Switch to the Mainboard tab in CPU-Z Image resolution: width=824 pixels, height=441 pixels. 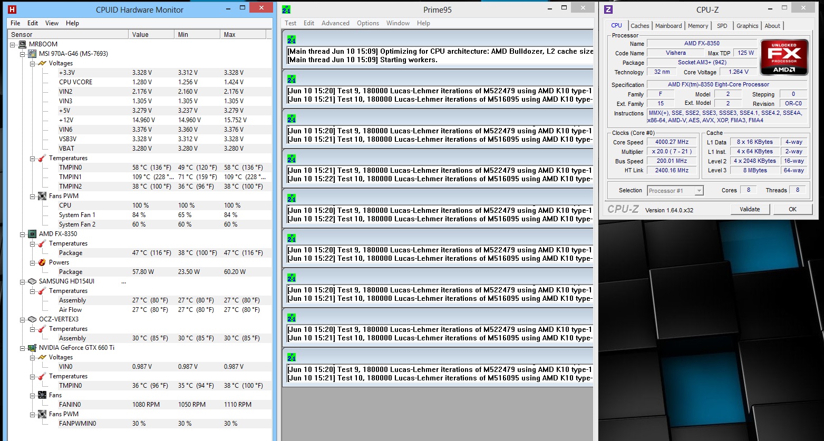(668, 26)
